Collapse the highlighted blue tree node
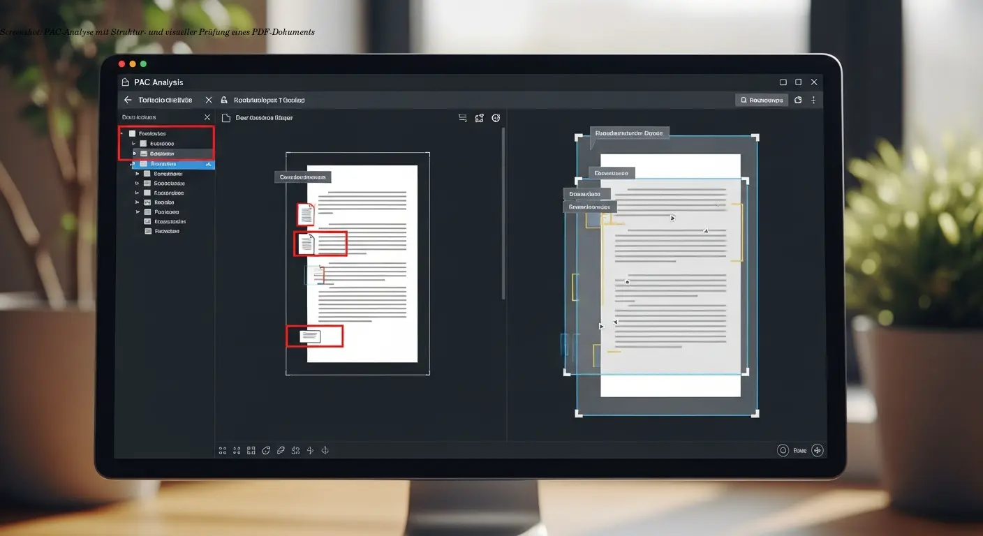The width and height of the screenshot is (983, 536). click(x=131, y=164)
